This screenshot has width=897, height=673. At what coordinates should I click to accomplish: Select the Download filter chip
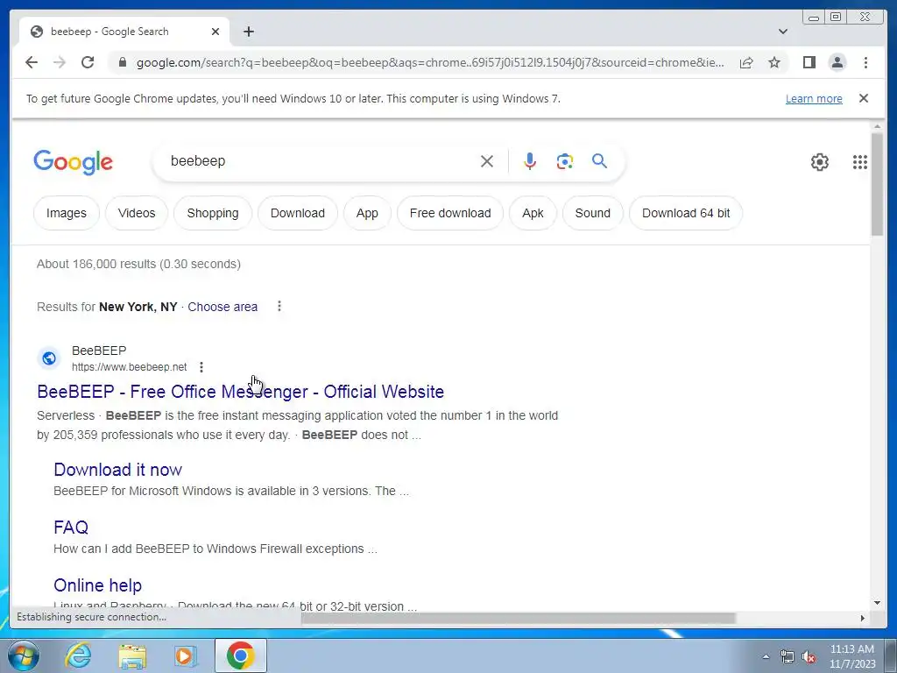[x=298, y=213]
